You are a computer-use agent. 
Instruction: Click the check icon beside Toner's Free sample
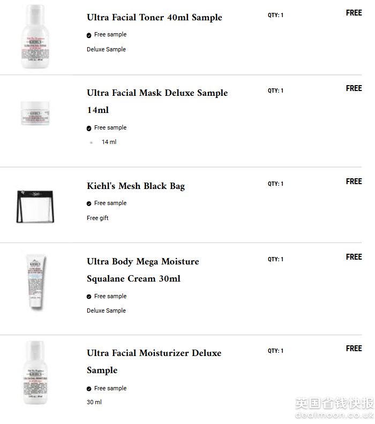89,35
